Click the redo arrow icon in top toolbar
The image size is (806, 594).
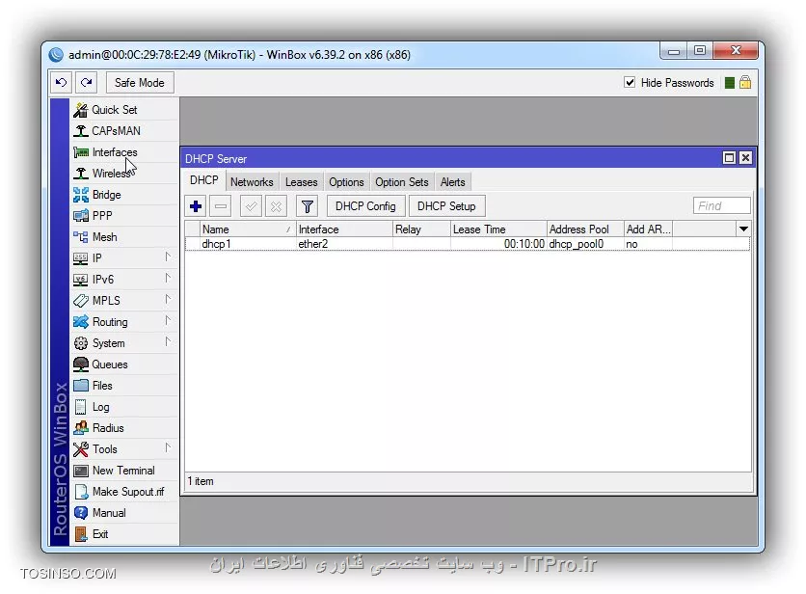point(87,83)
